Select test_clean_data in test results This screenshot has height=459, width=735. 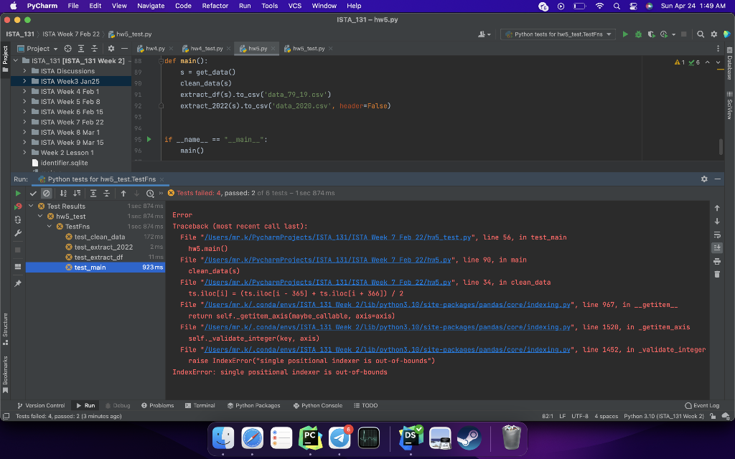coord(99,237)
